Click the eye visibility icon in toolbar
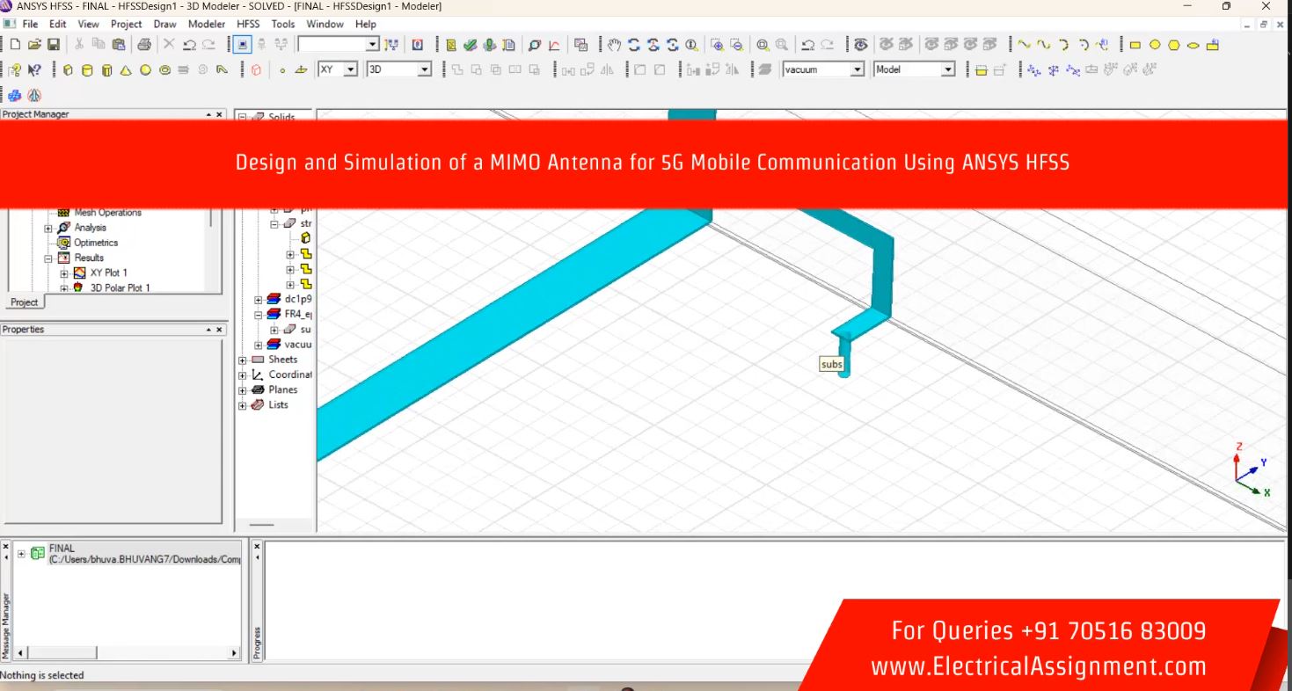The image size is (1292, 691). pos(860,45)
